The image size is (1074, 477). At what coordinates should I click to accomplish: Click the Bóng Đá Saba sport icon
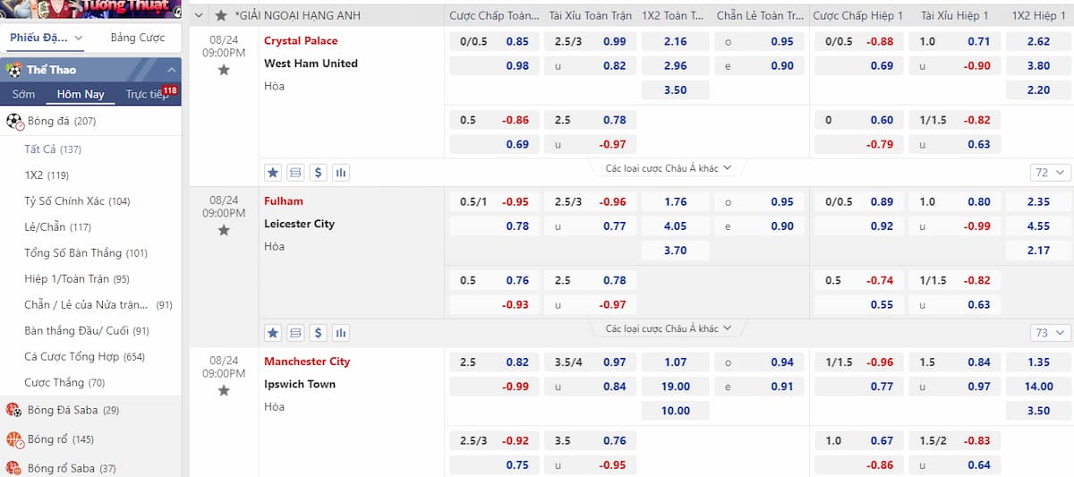(14, 410)
